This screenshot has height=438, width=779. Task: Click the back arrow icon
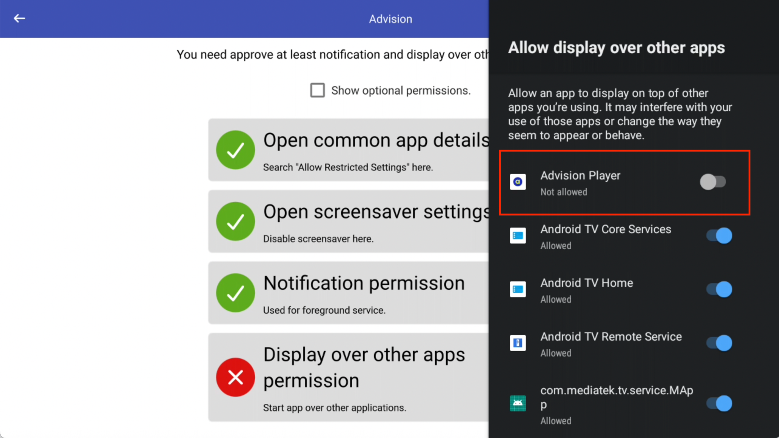19,18
